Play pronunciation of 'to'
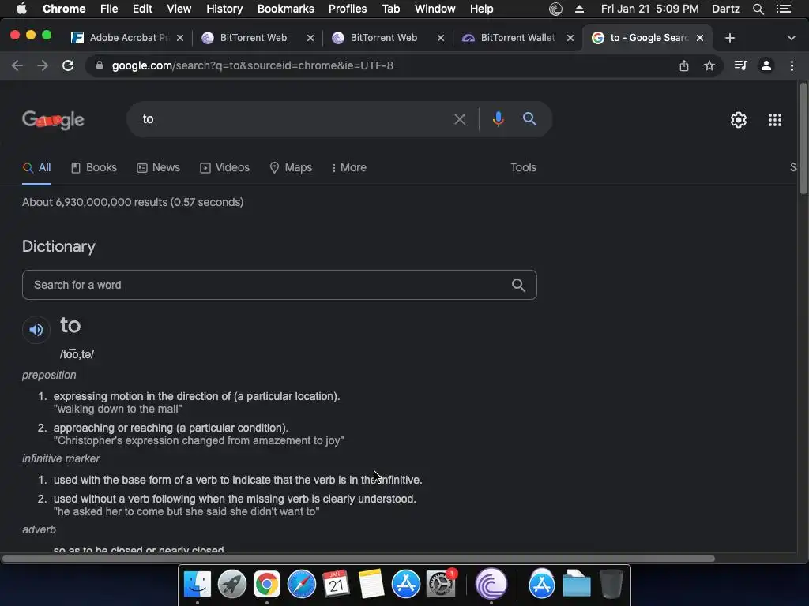Image resolution: width=809 pixels, height=606 pixels. click(x=36, y=329)
